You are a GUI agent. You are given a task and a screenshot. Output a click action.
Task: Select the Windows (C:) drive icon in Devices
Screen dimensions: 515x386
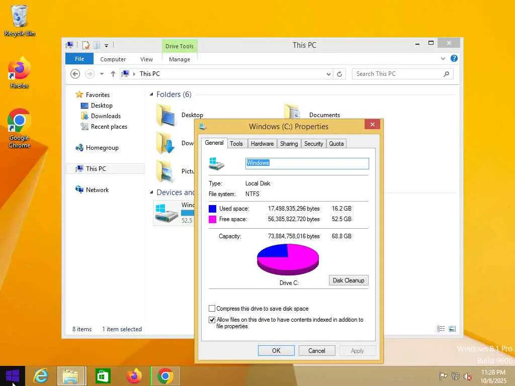coord(167,213)
